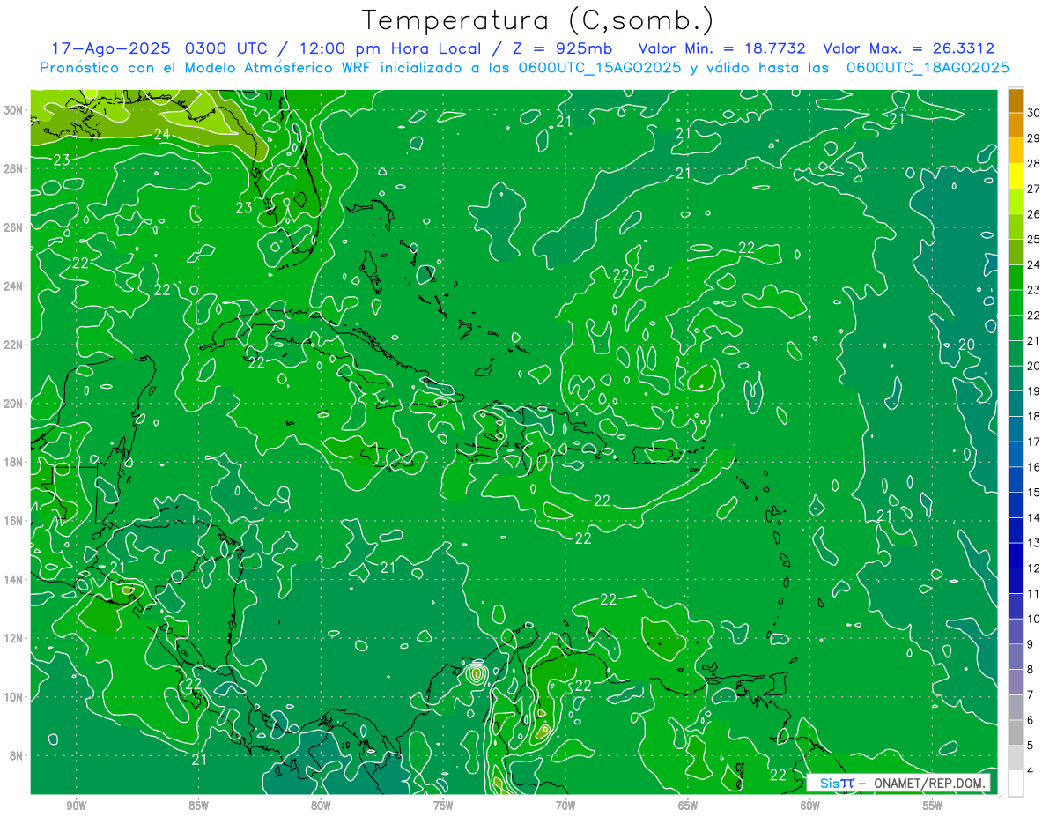Click the legend number 29

point(1034,137)
